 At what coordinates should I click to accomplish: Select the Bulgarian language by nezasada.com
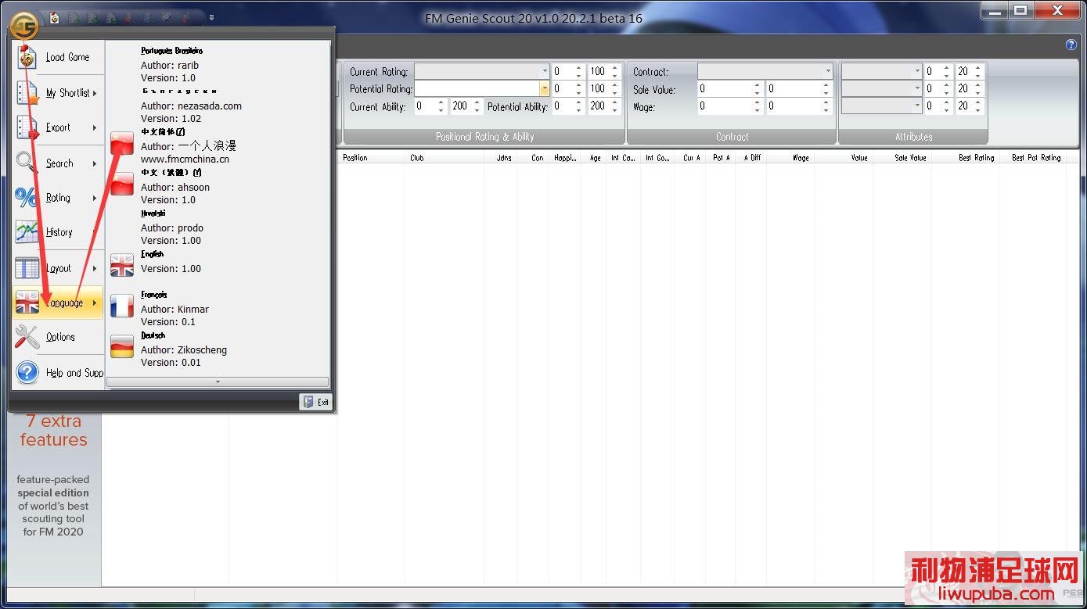click(218, 105)
